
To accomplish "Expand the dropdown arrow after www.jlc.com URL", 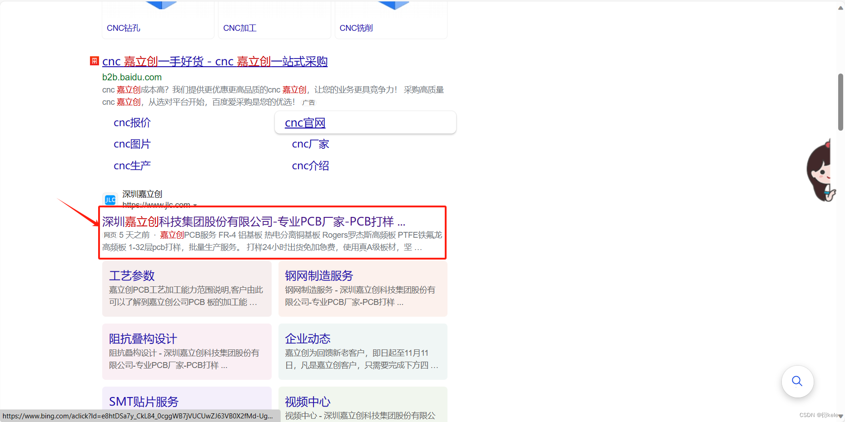I will pyautogui.click(x=195, y=205).
